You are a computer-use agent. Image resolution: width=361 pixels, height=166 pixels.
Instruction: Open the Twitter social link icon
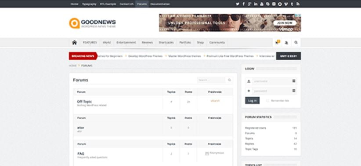(x=238, y=4)
